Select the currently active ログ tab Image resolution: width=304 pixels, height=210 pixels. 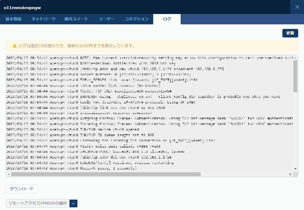(x=167, y=19)
